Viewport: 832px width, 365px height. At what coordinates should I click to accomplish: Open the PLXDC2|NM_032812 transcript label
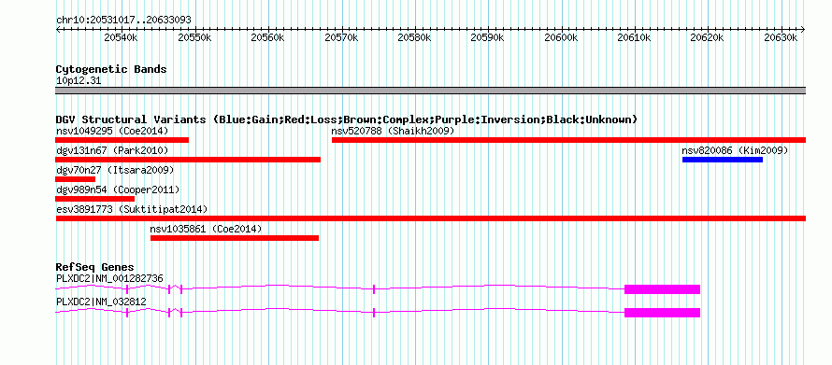pos(101,302)
